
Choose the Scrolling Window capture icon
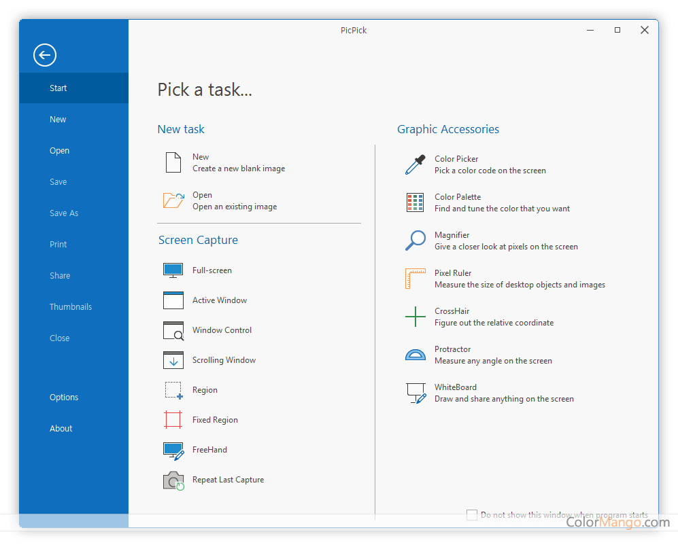pyautogui.click(x=173, y=360)
